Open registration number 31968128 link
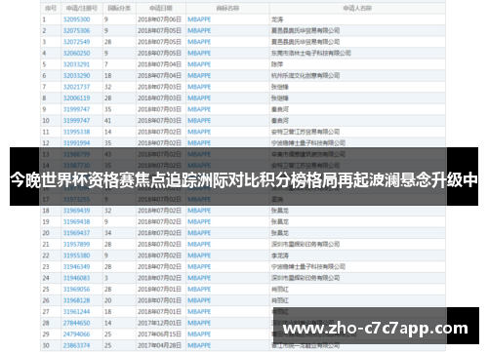Screen dimensions: 488x353 tap(76, 300)
